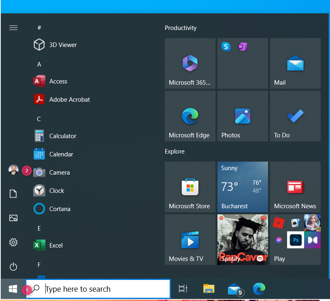Viewport: 330px width, 301px height.
Task: Open the Clock app
Action: tap(49, 190)
